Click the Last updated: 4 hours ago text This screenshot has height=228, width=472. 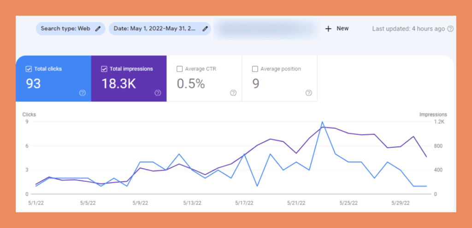(x=408, y=29)
